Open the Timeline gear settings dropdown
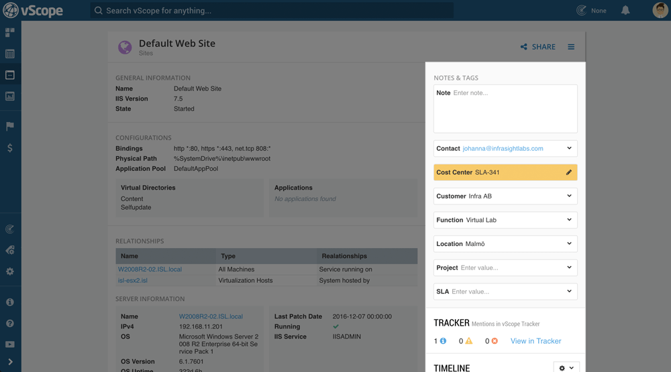Screen dimensions: 671x372 click(x=566, y=368)
